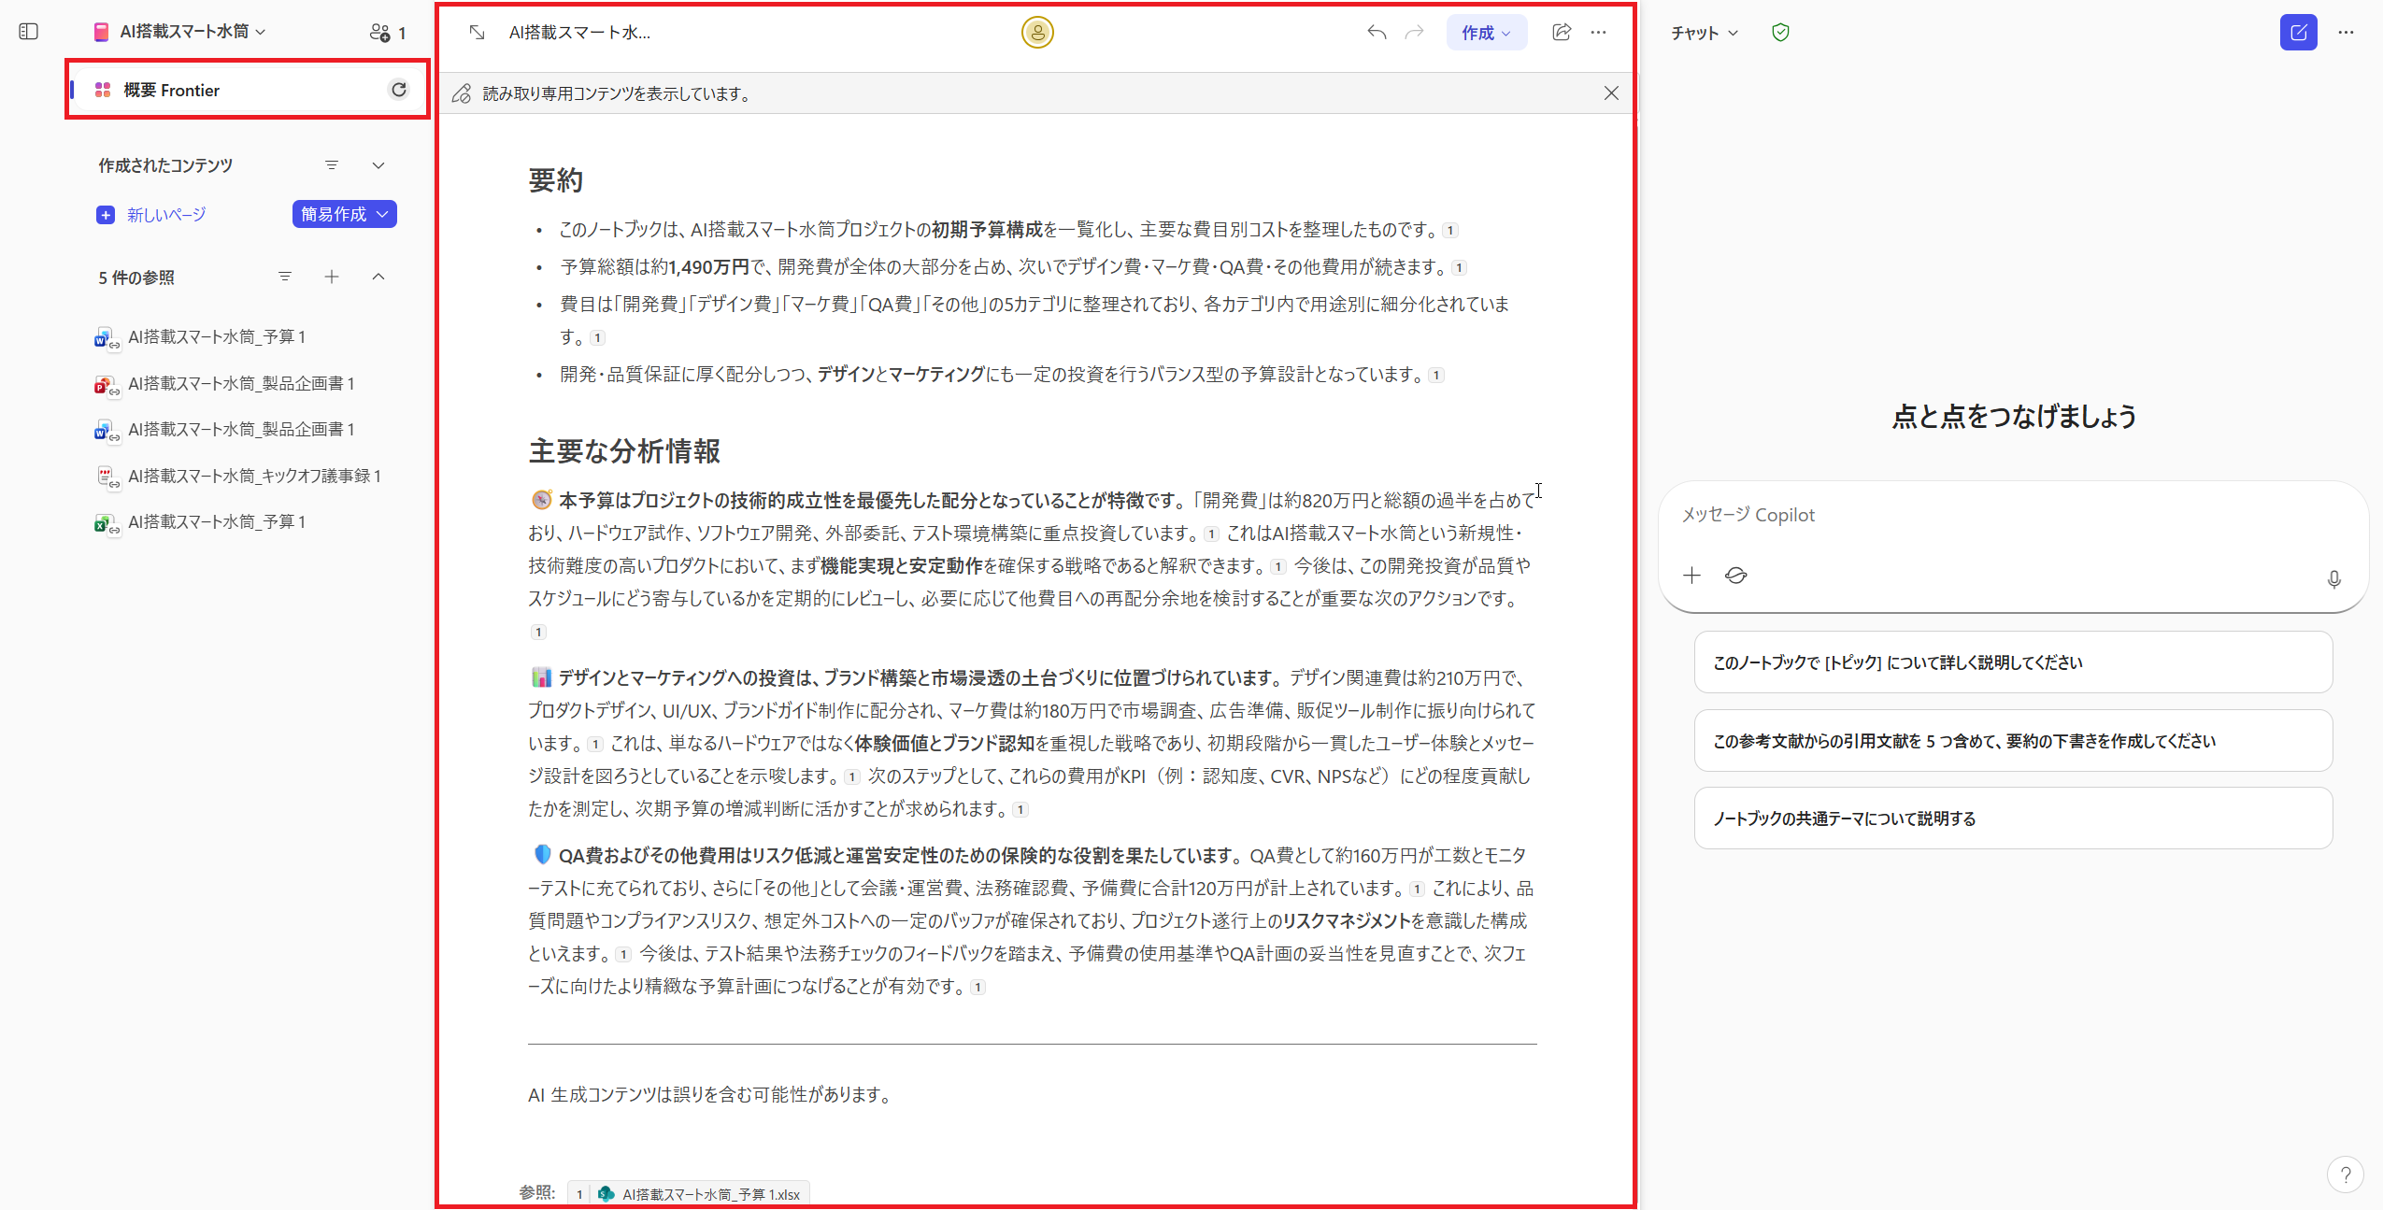Toggle the left sidebar panel icon
This screenshot has width=2383, height=1210.
29,32
